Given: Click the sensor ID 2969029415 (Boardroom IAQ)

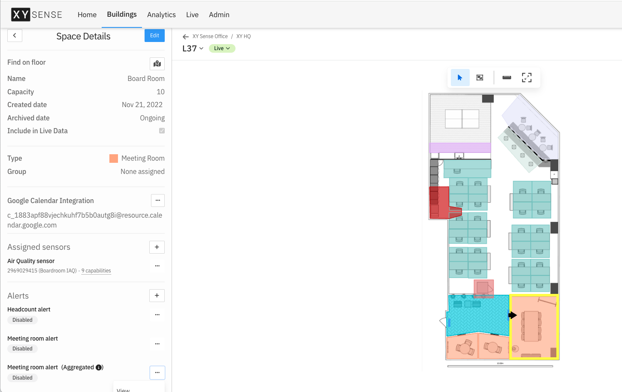Looking at the screenshot, I should 42,271.
